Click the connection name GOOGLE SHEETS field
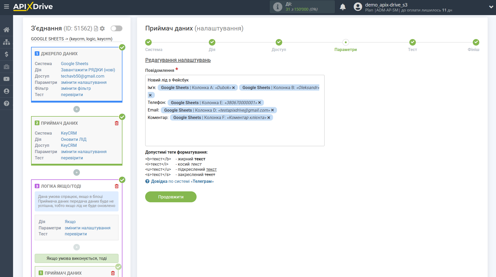Viewport: 496px width, 277px height. pyautogui.click(x=76, y=39)
